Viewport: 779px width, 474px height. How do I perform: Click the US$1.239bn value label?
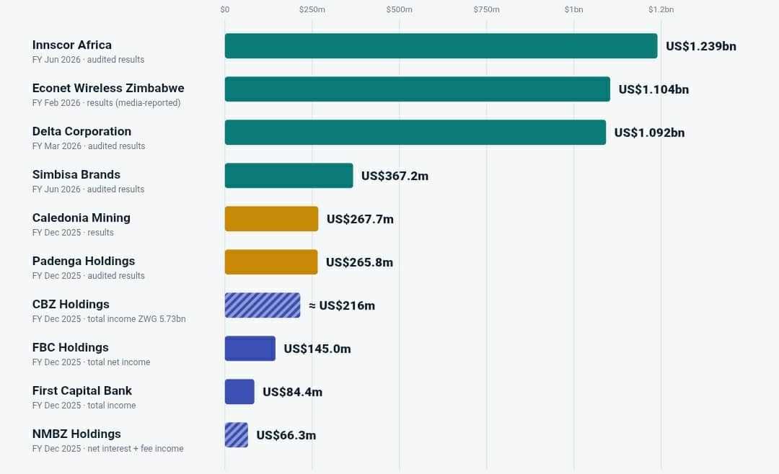[701, 46]
